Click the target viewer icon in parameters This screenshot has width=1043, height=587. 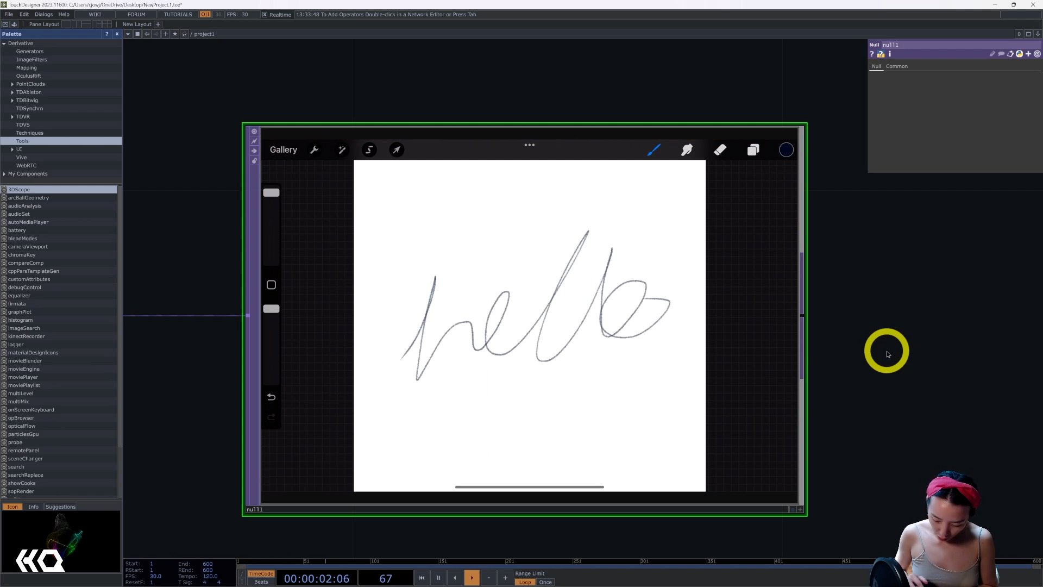pyautogui.click(x=1037, y=54)
